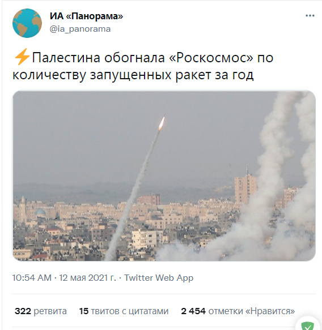Click the globe profile avatar
The height and width of the screenshot is (330, 322).
pyautogui.click(x=27, y=23)
